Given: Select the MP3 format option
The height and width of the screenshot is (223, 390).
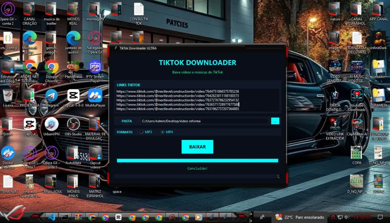Looking at the screenshot, I should coord(146,132).
